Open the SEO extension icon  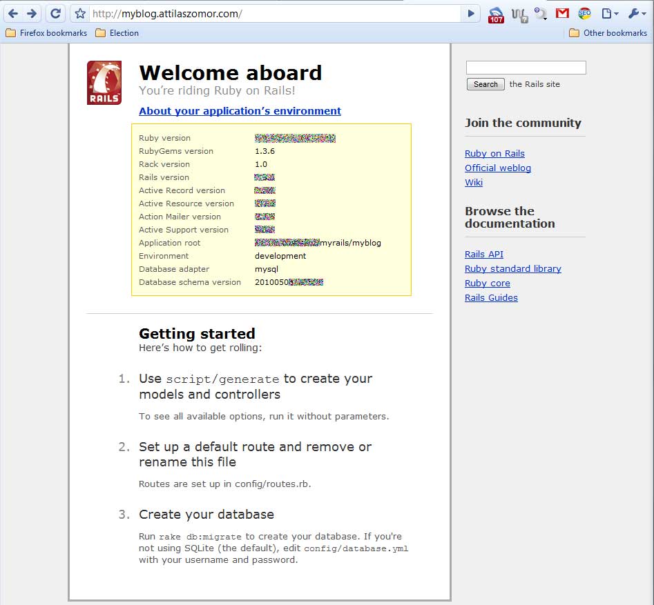(584, 13)
